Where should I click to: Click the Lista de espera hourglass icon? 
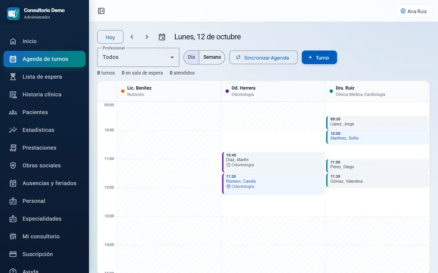click(x=13, y=77)
